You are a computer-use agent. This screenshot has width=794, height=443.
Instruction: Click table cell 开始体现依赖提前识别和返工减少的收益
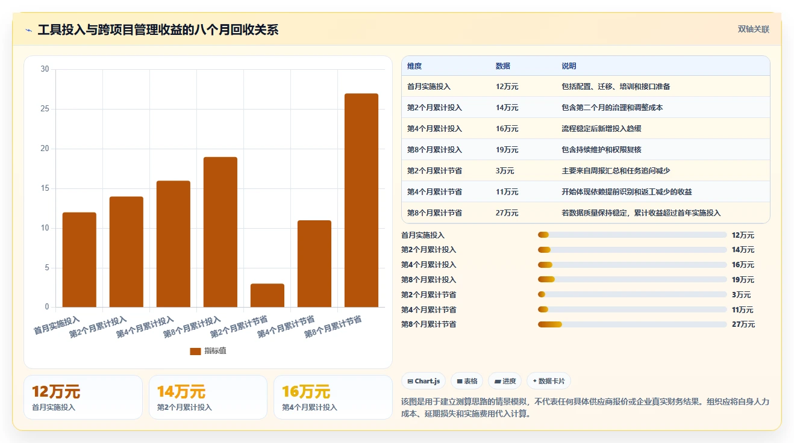pos(627,192)
